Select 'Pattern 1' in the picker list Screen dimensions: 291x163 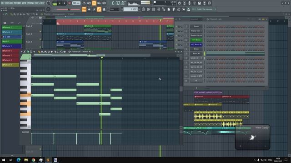click(12, 28)
